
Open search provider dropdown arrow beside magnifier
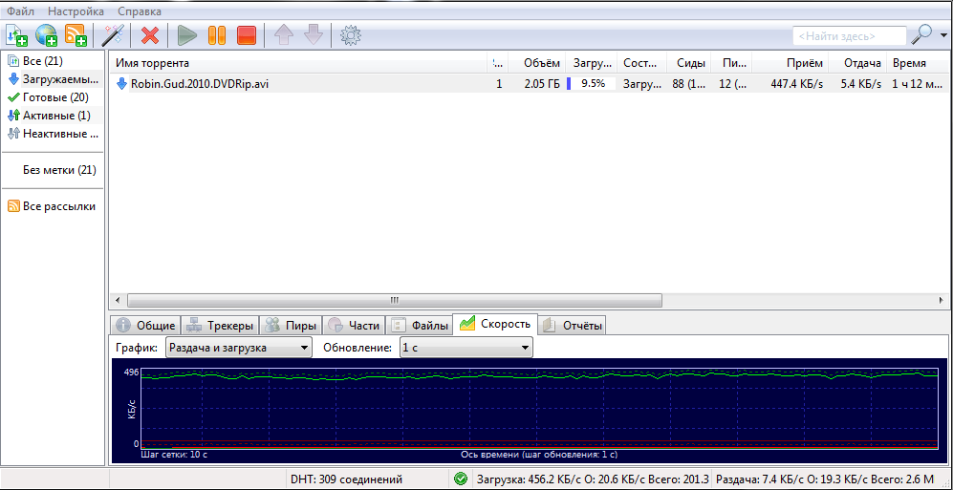[943, 34]
